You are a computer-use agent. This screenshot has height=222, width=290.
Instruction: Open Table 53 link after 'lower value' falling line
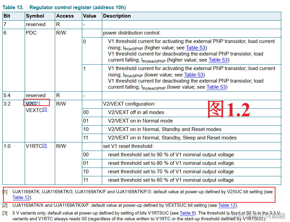point(216,87)
